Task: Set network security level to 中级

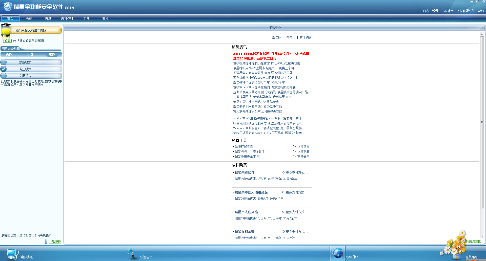Action: [30, 55]
